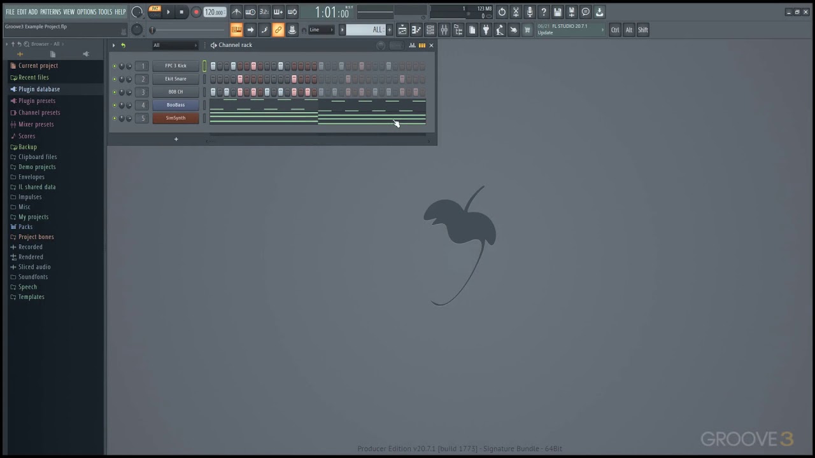Toggle the Ekit Snare channel select indicator
The height and width of the screenshot is (458, 815).
click(x=204, y=79)
